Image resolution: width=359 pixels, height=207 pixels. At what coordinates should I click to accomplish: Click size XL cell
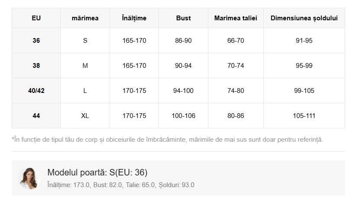85,116
